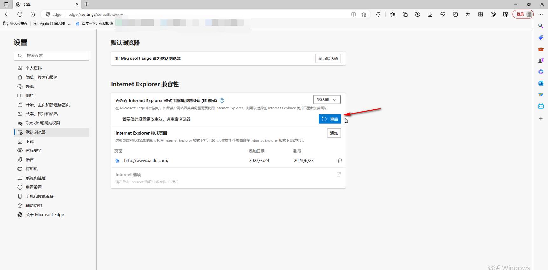Click 添加 to add an IE mode page
548x270 pixels.
(334, 133)
